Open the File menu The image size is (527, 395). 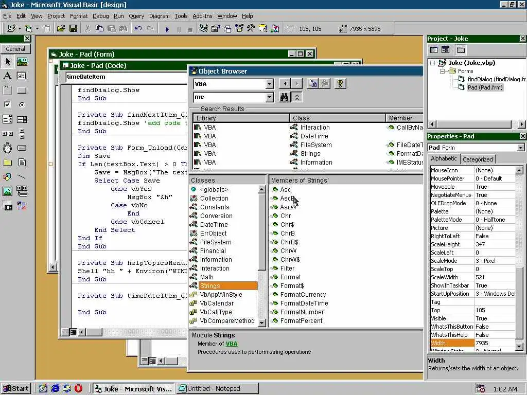(x=7, y=16)
